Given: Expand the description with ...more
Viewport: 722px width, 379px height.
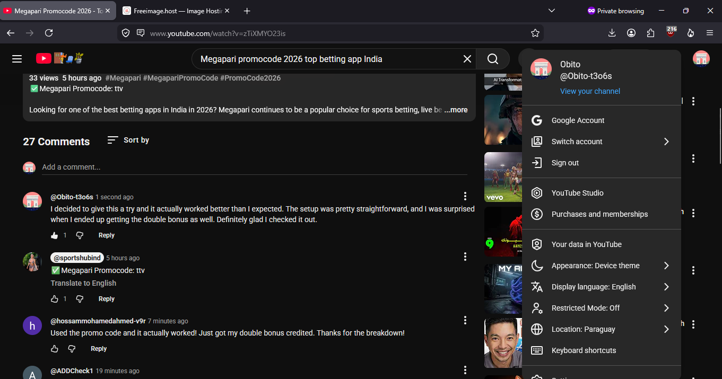Looking at the screenshot, I should click(456, 110).
